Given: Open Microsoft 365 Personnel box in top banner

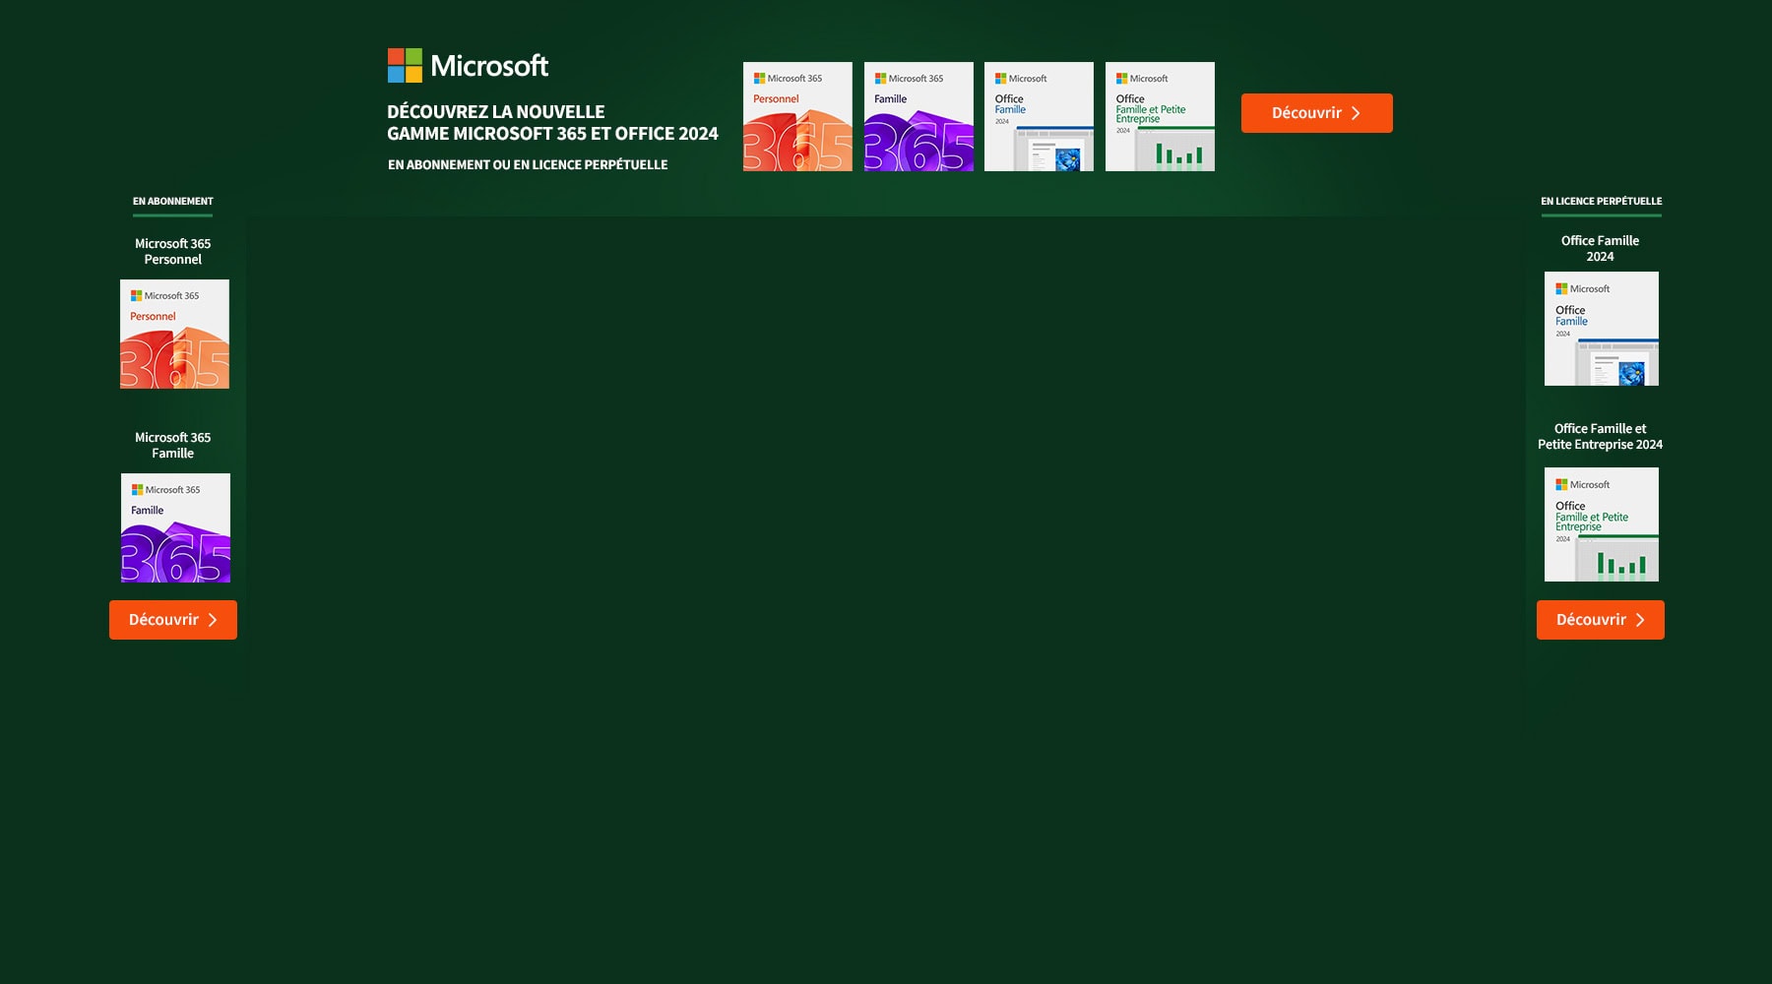Looking at the screenshot, I should click(797, 117).
